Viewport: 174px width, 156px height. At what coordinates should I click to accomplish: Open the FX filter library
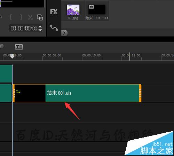tap(54, 12)
